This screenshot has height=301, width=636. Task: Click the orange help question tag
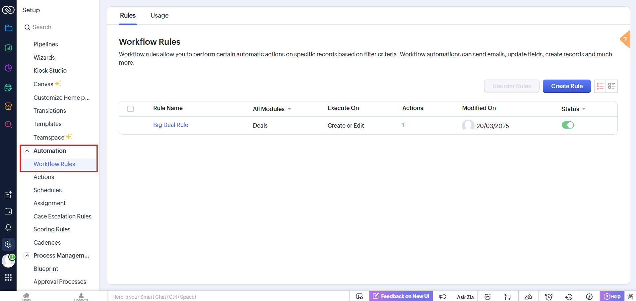click(625, 39)
